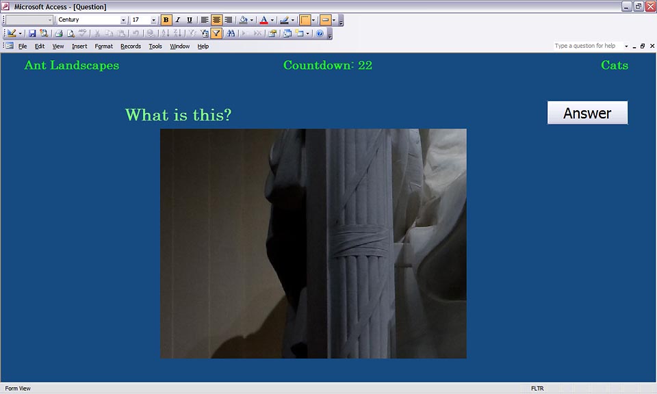Open the Format menu
The height and width of the screenshot is (394, 657).
pos(103,46)
